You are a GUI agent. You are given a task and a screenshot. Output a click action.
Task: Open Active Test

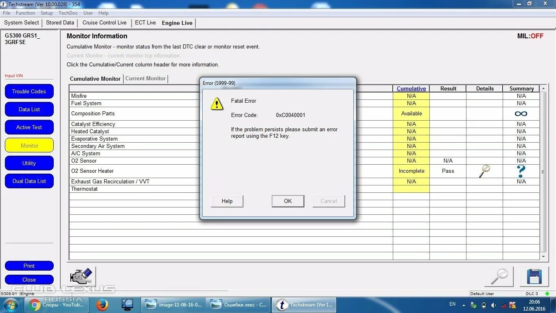(x=29, y=127)
